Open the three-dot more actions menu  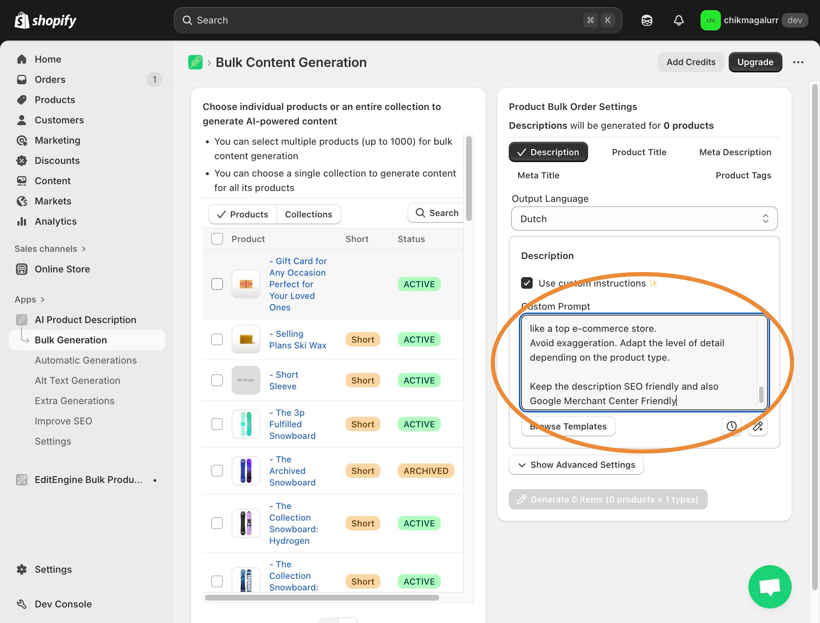pos(798,62)
